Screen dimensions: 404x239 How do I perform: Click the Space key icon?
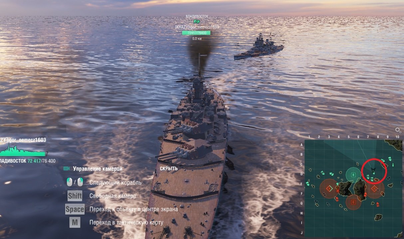75,209
